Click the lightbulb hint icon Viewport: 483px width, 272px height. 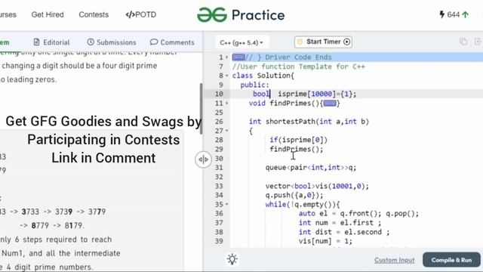click(x=232, y=259)
